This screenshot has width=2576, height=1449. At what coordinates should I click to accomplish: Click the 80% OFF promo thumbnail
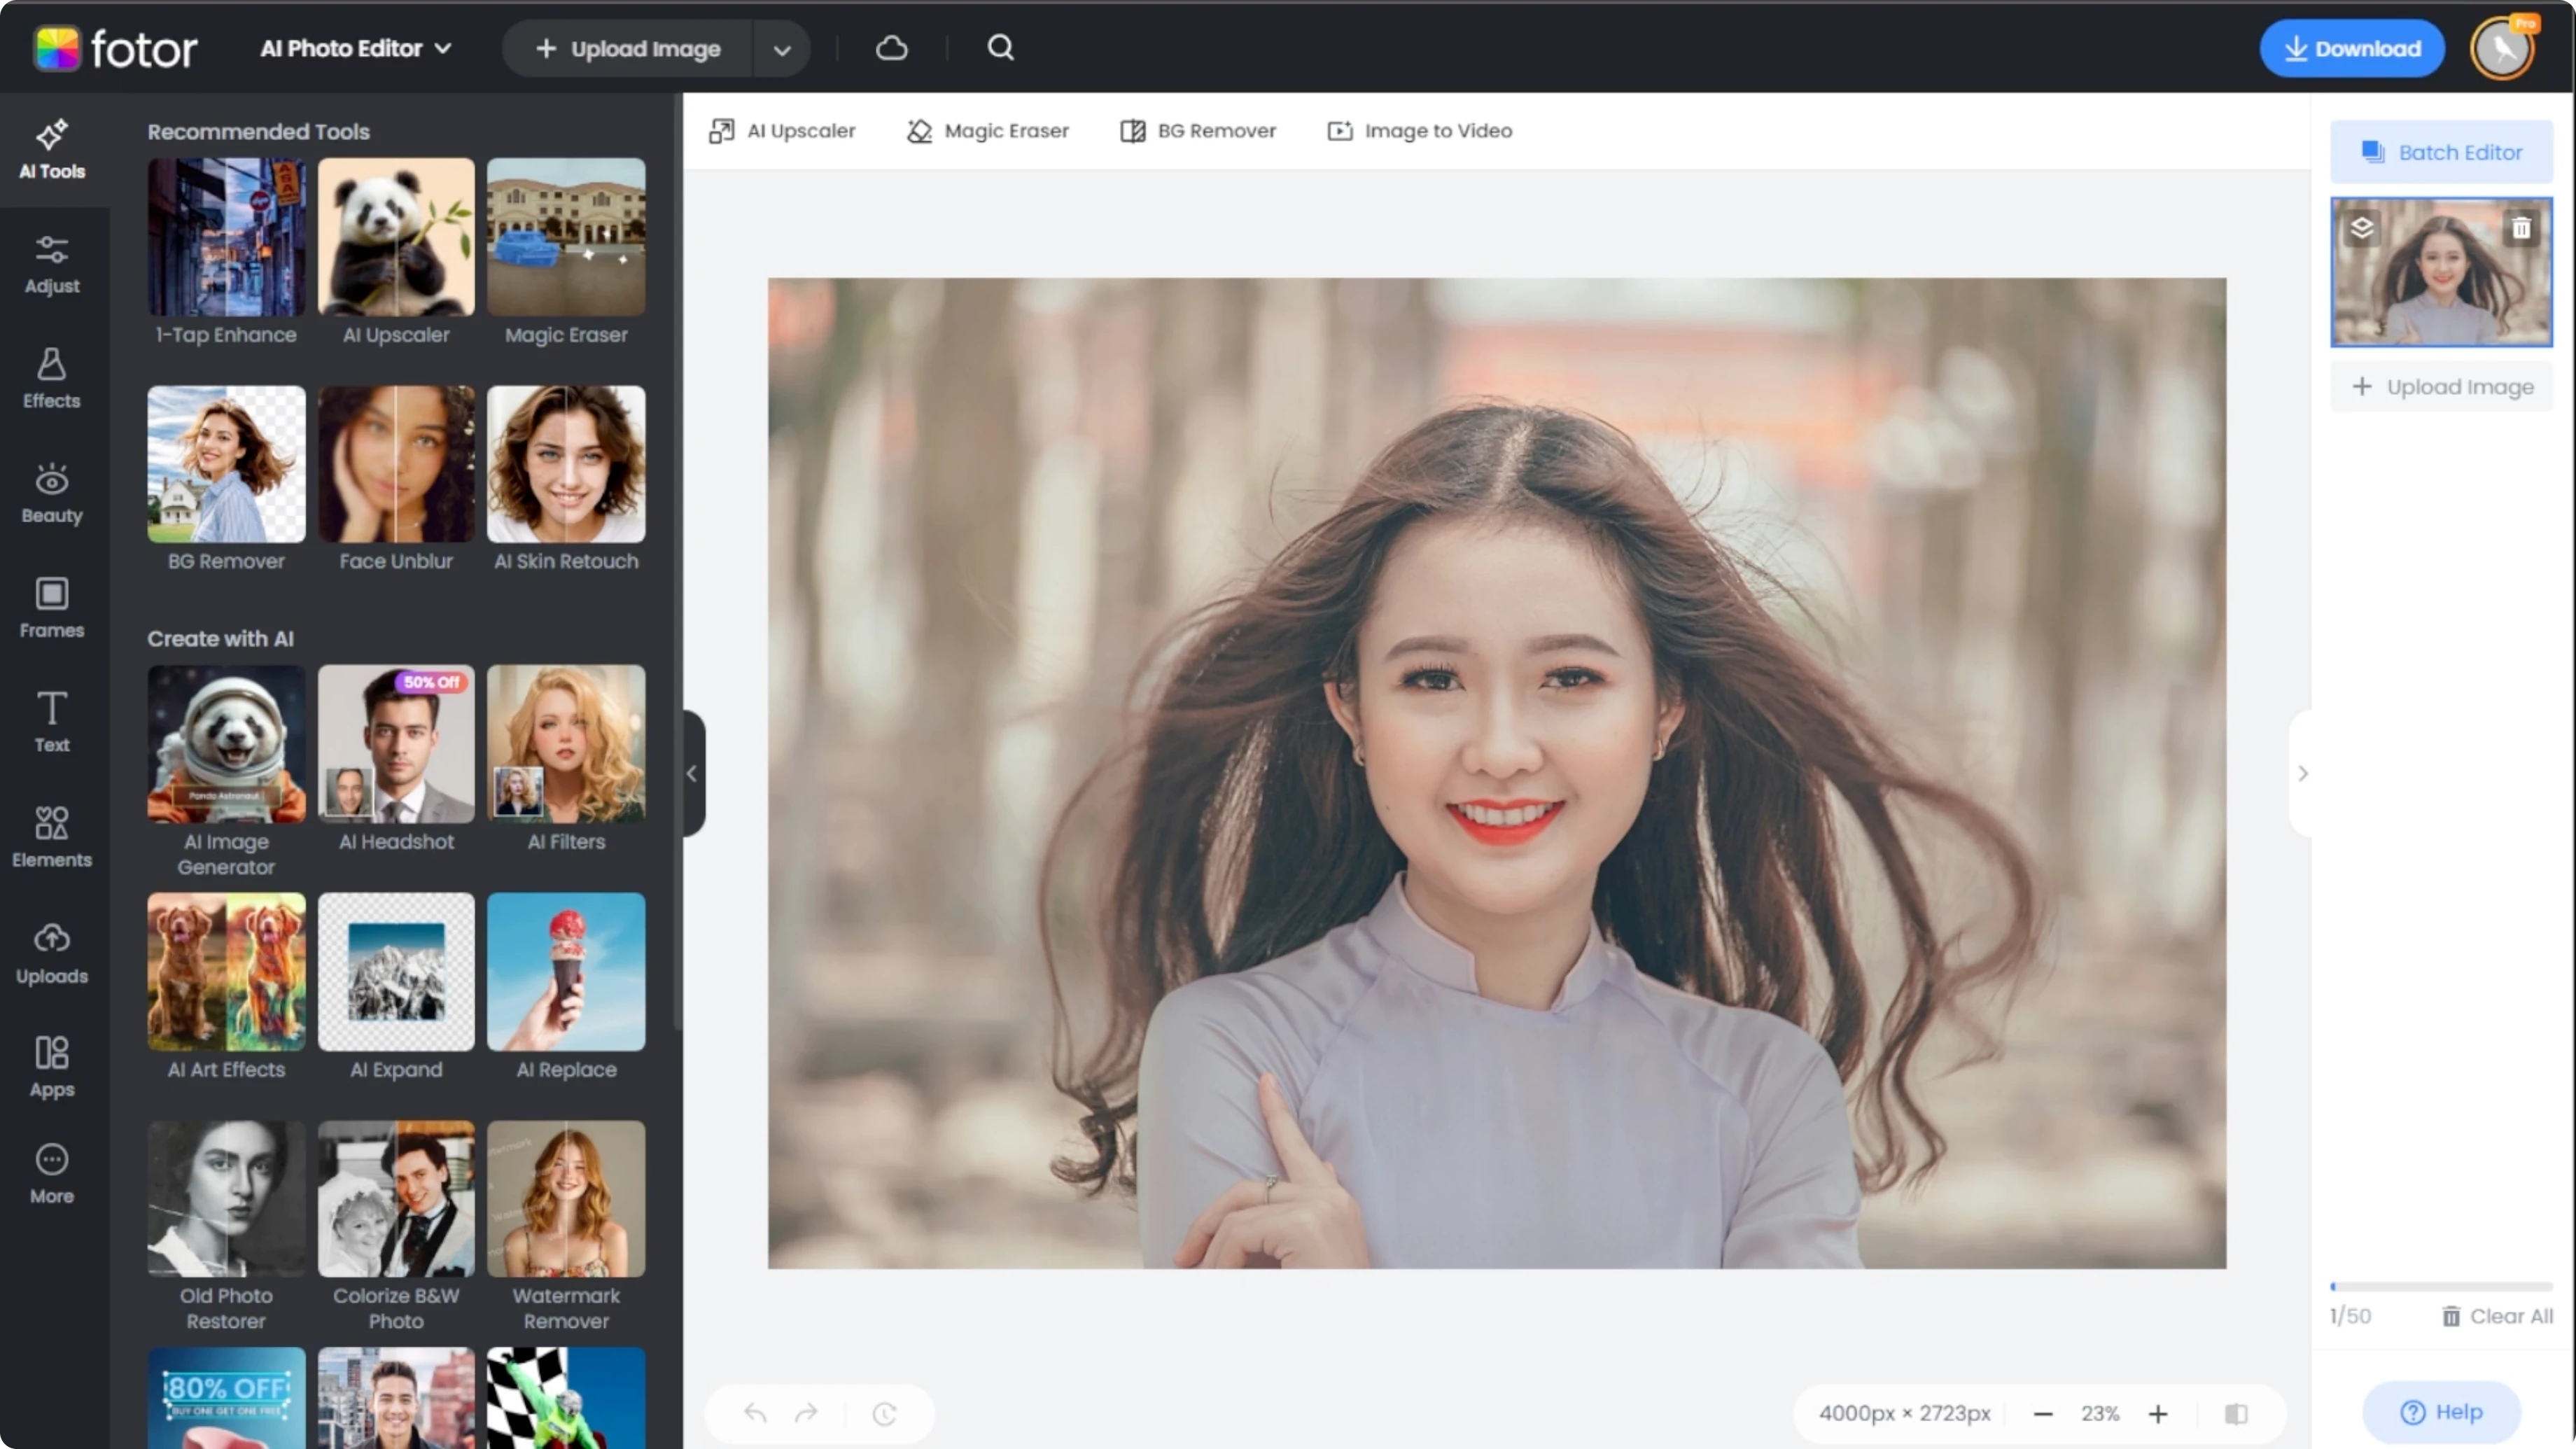[226, 1398]
